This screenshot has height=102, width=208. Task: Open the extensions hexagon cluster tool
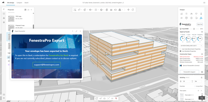(x=120, y=10)
